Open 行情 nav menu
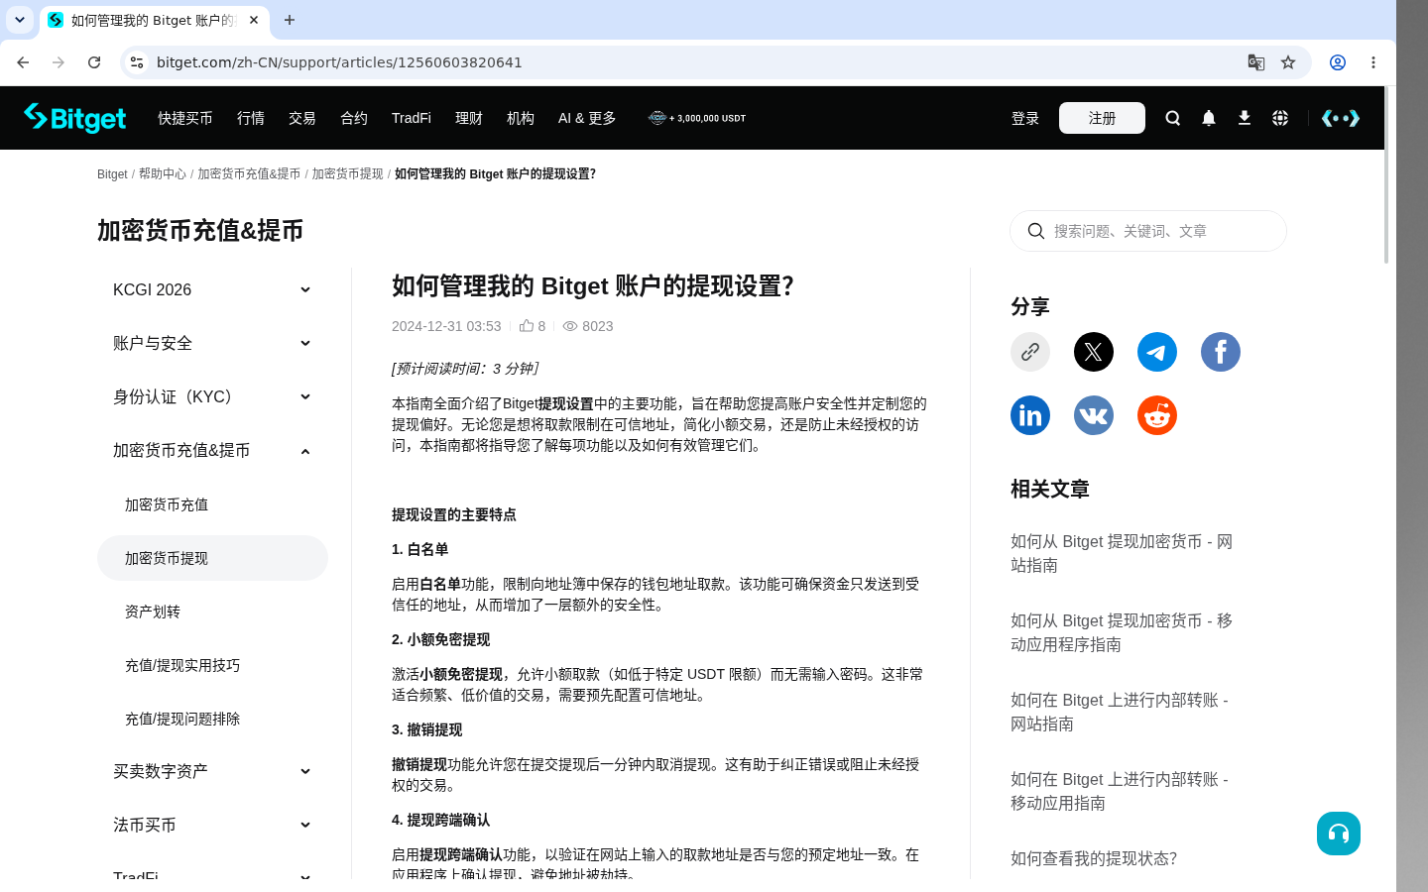1428x892 pixels. point(251,118)
